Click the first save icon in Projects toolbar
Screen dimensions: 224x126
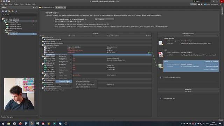(x=3, y=11)
